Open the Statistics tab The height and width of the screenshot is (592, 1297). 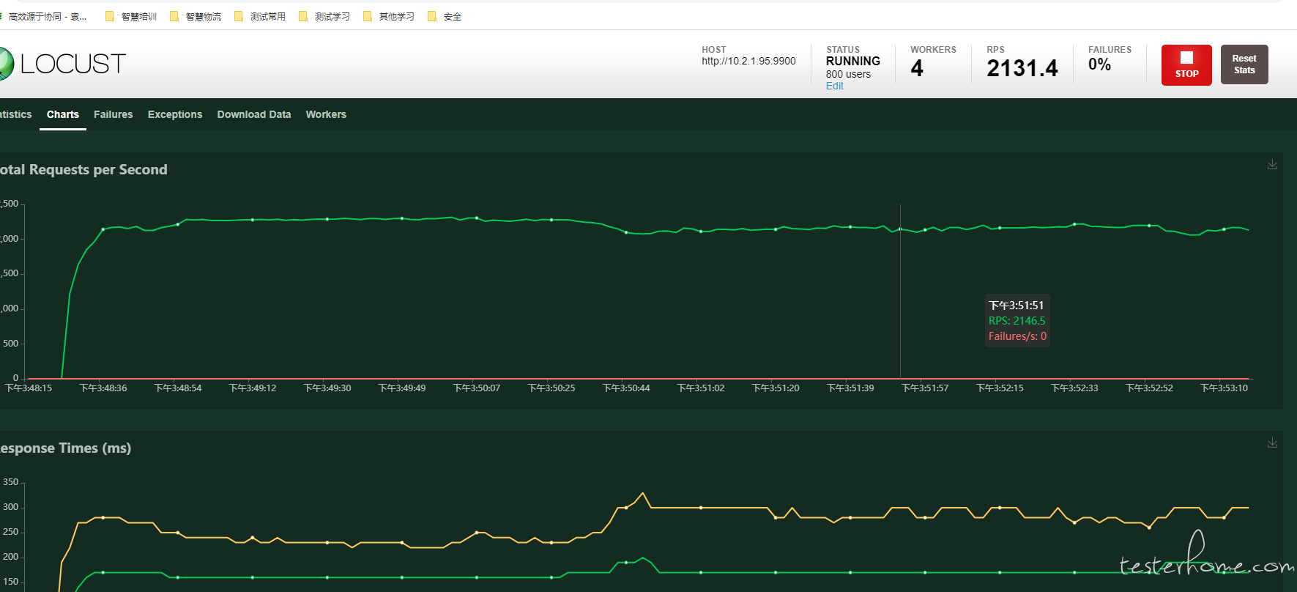tap(15, 114)
